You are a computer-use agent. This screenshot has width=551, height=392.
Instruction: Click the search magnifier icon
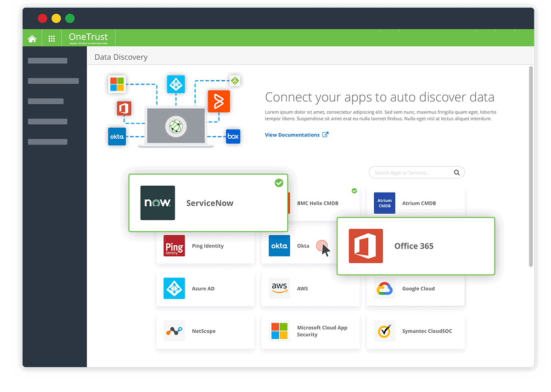coord(457,173)
